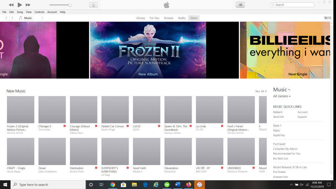Viewport: 336px width, 189px height.
Task: Start playback with the Play button
Action: [19, 5]
